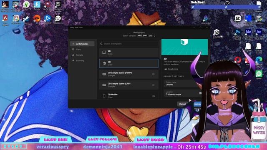Open the Opera browser desktop icon
Viewport: 267px width, 150px height.
click(237, 61)
